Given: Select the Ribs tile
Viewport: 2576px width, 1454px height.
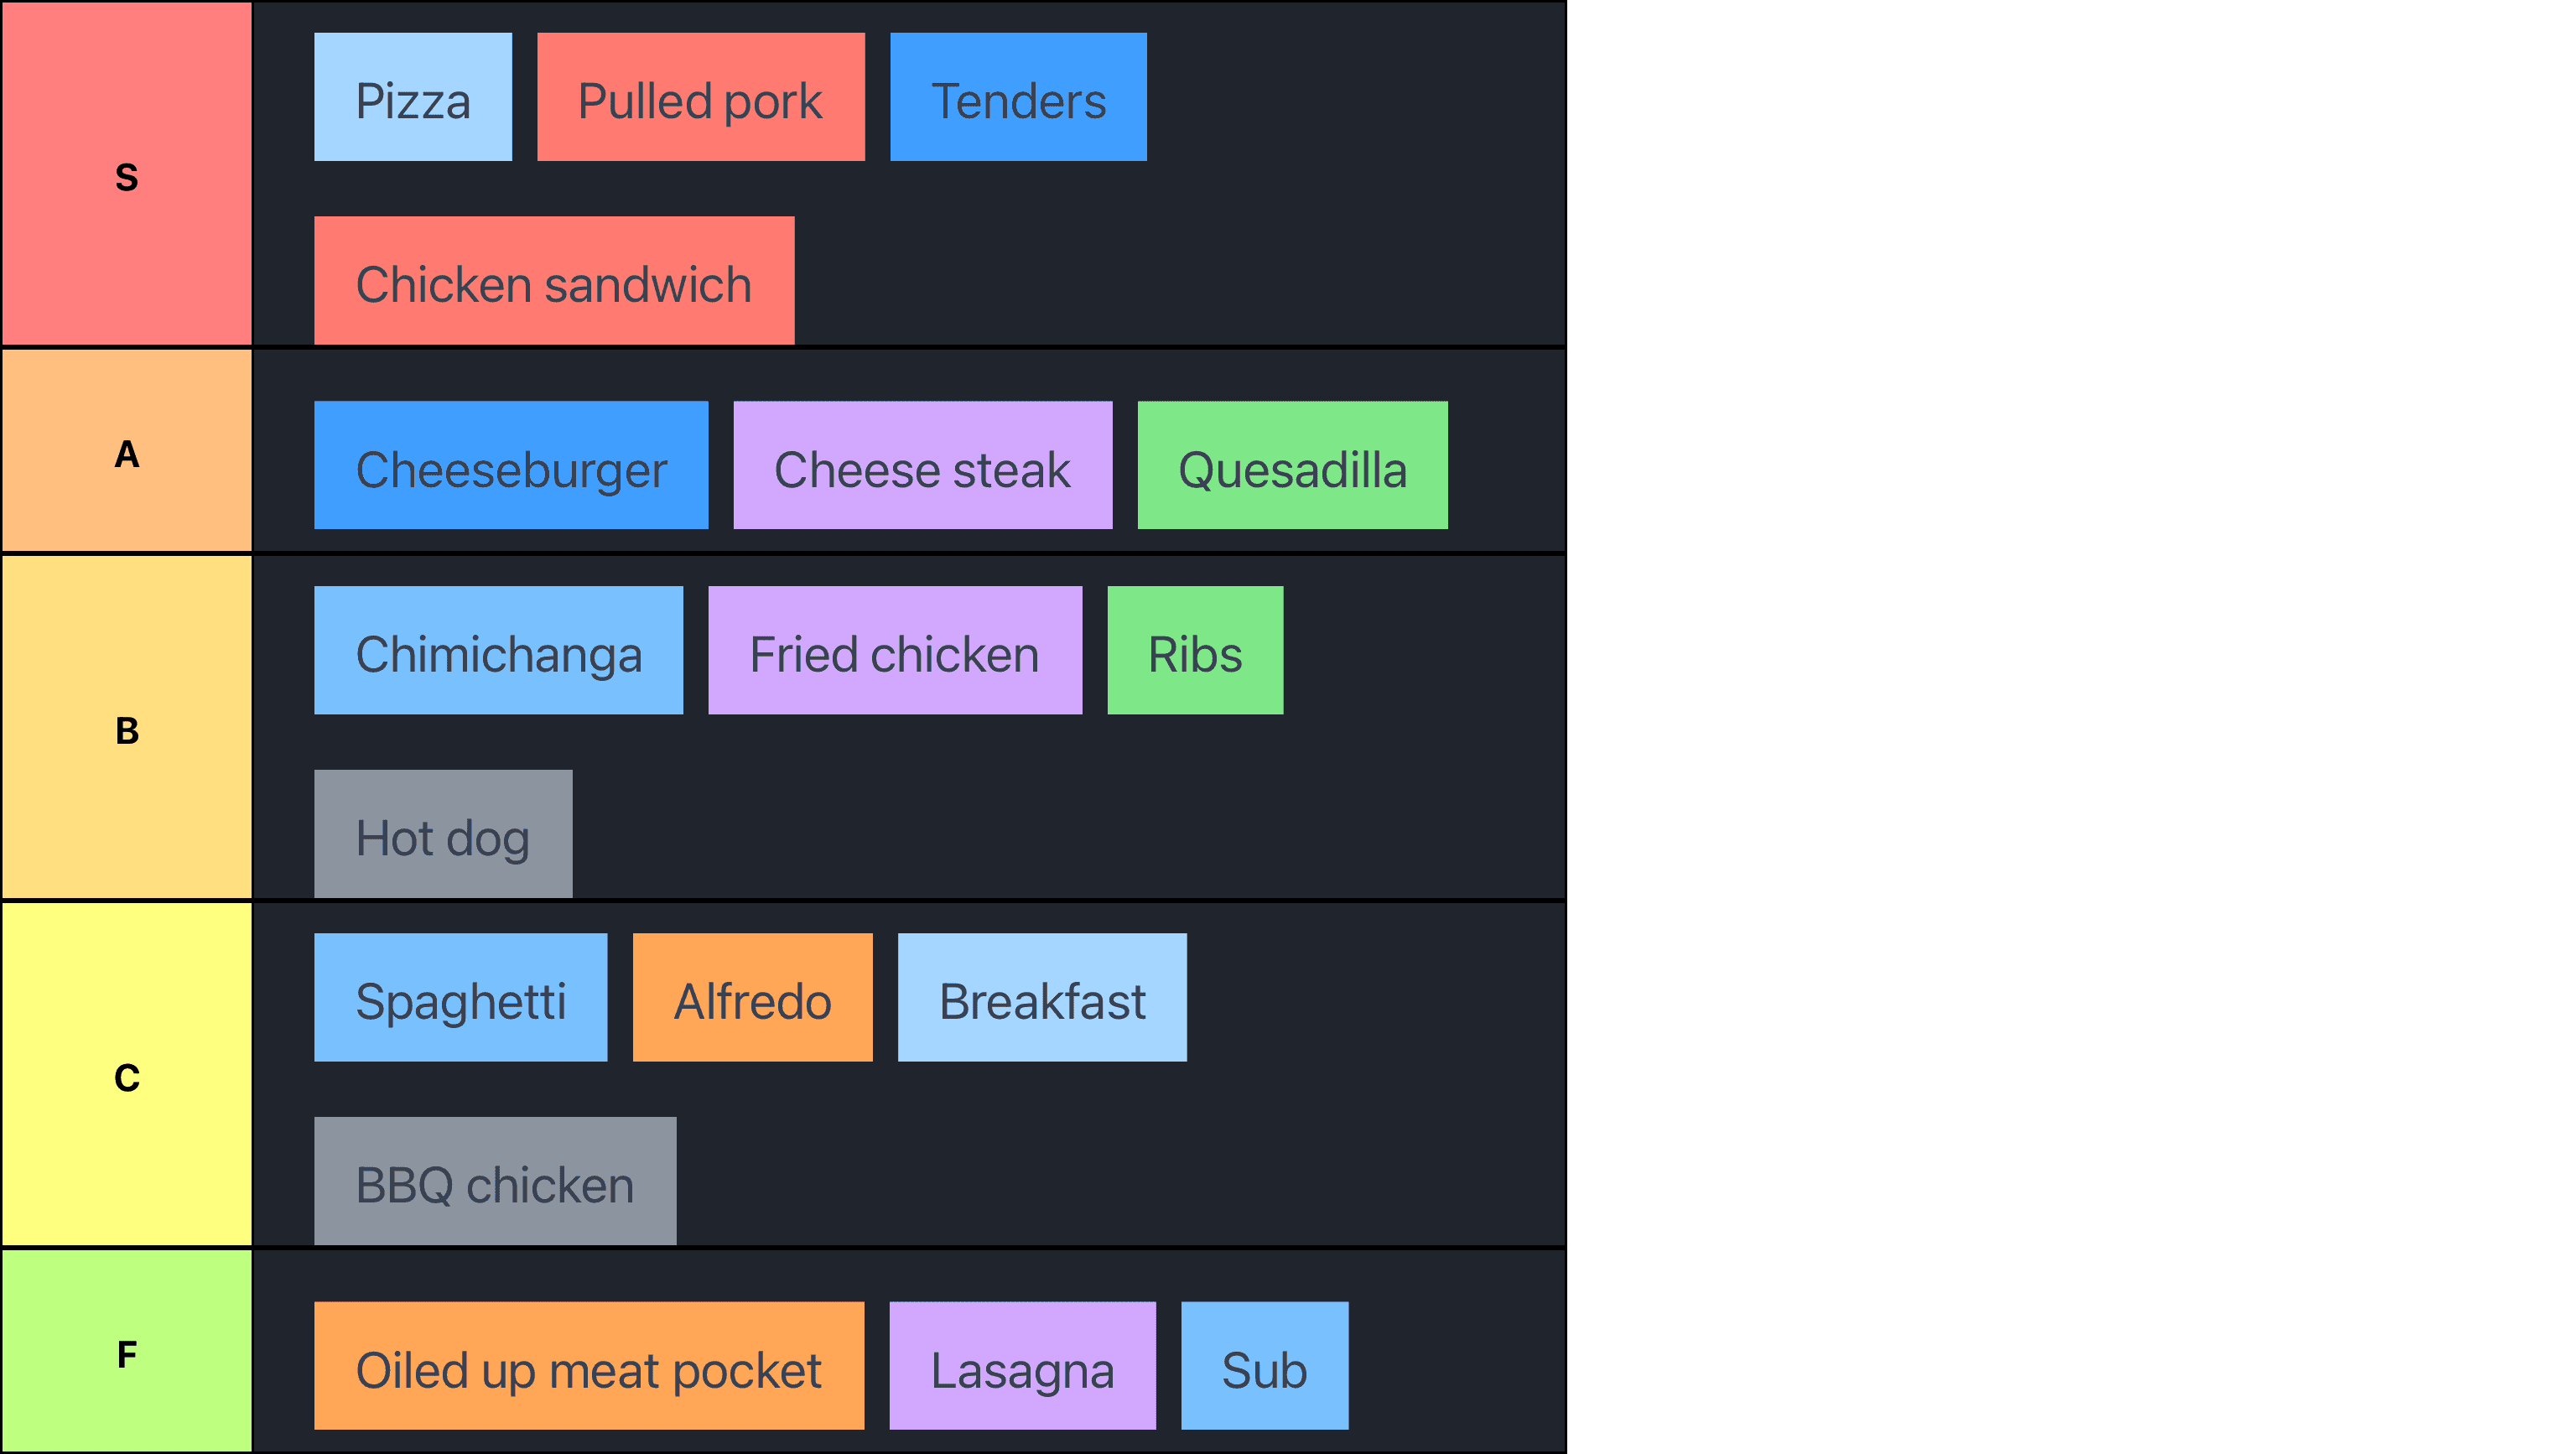Looking at the screenshot, I should point(1195,650).
